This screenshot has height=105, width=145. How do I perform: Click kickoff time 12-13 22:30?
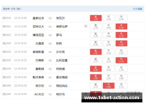pyautogui.click(x=20, y=52)
